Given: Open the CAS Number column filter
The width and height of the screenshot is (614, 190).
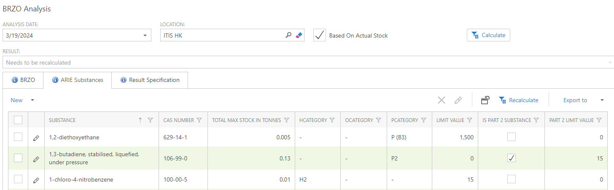Looking at the screenshot, I should [x=199, y=120].
